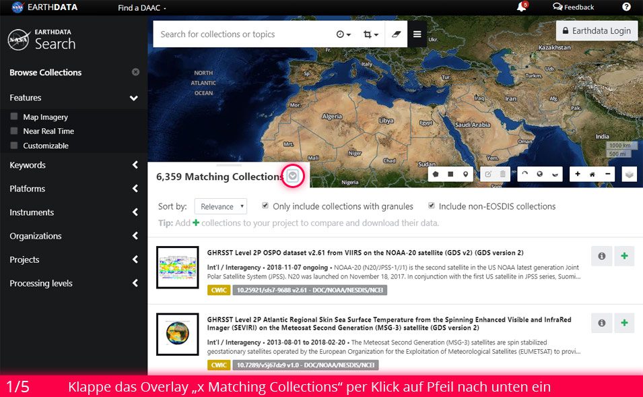View info for GHRSST VIIRS NOAA-20 dataset
643x397 pixels.
(601, 255)
